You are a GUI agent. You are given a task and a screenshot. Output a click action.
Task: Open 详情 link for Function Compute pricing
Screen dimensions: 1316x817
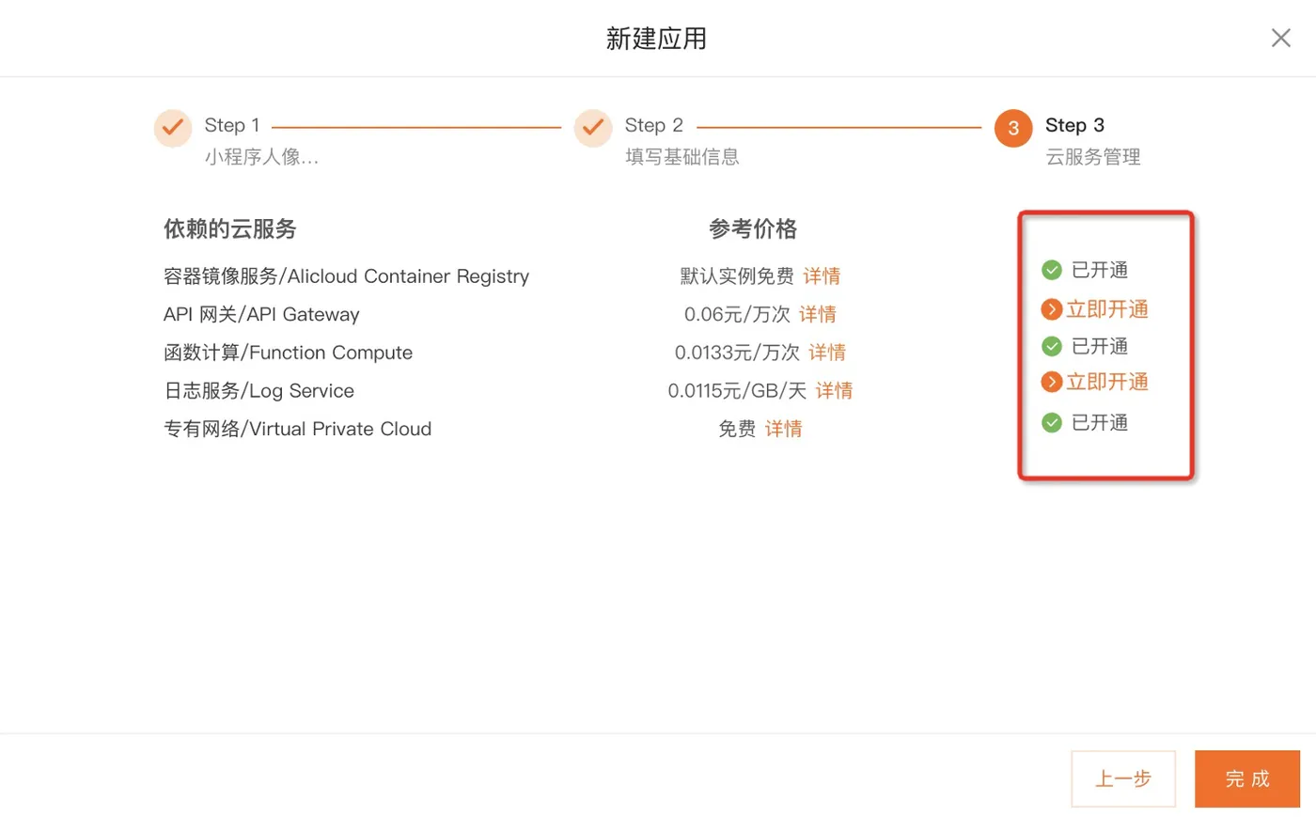coord(827,353)
